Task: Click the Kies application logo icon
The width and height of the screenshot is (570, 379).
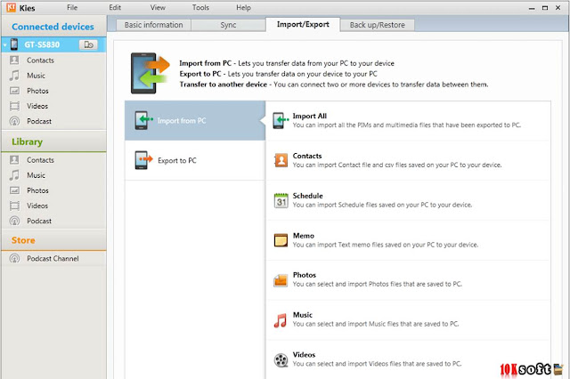Action: [11, 7]
